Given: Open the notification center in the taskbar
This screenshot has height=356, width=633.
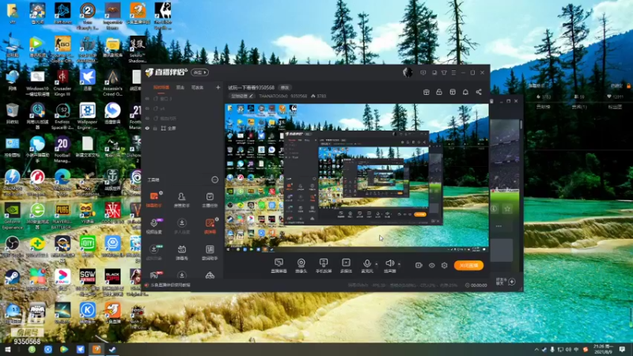Looking at the screenshot, I should [622, 349].
